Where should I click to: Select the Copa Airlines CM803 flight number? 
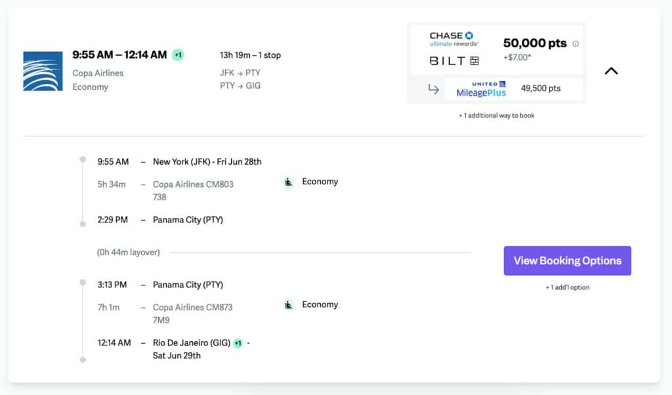(193, 184)
